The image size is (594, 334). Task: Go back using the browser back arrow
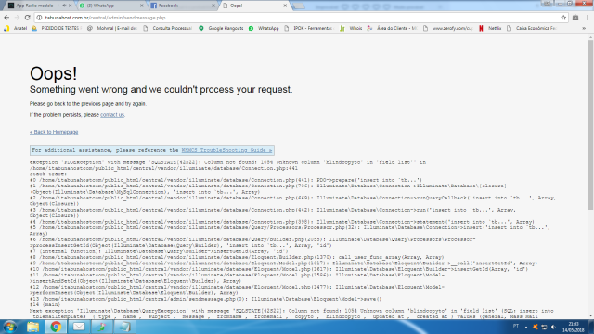(6, 18)
